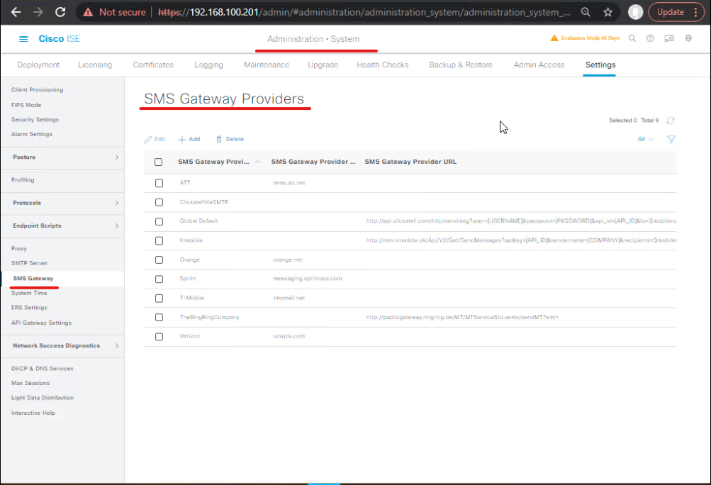This screenshot has height=485, width=711.
Task: Open FIPS Mode settings
Action: pos(26,105)
